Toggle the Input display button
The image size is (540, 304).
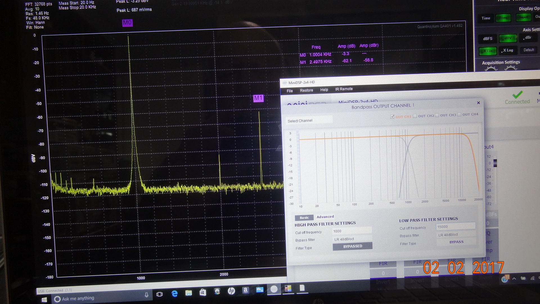[x=523, y=17]
